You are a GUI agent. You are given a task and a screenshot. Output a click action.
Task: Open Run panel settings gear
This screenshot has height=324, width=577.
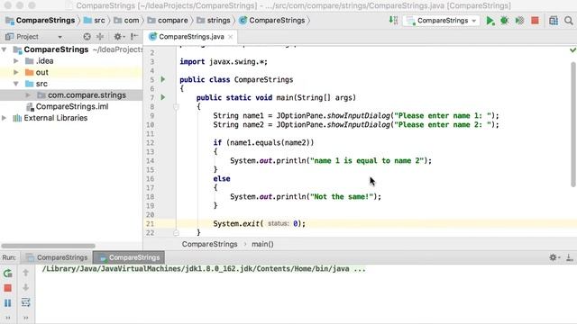click(x=554, y=257)
